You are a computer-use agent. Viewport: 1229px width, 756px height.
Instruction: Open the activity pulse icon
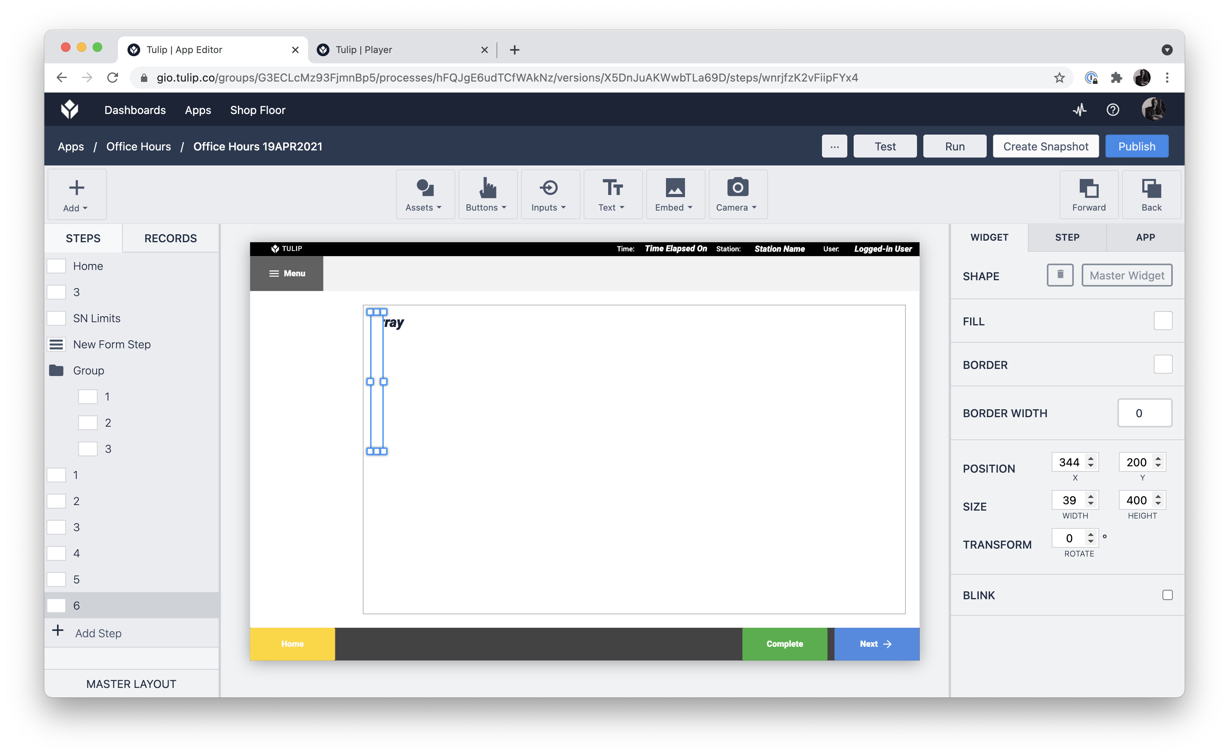(1079, 110)
